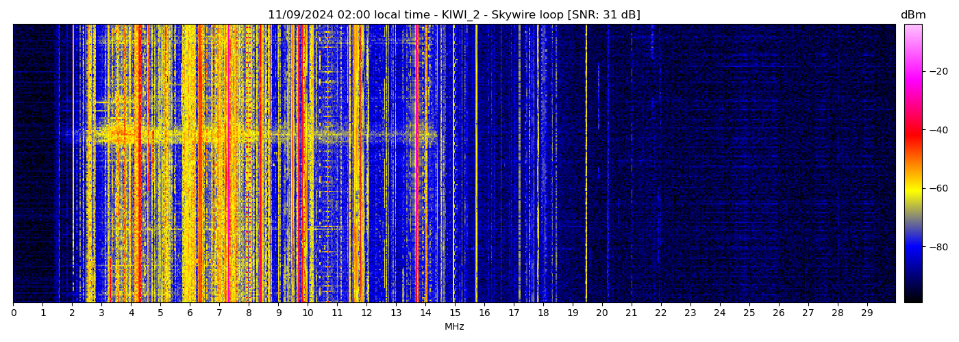Click the dBm label above the colorbar
The height and width of the screenshot is (342, 959).
pyautogui.click(x=912, y=15)
